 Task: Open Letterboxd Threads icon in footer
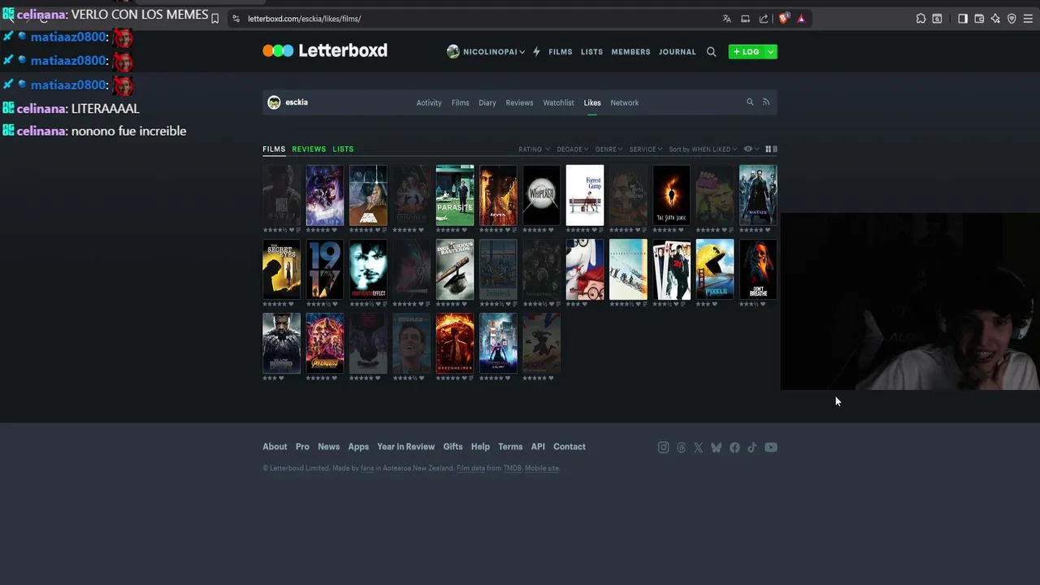pos(681,448)
